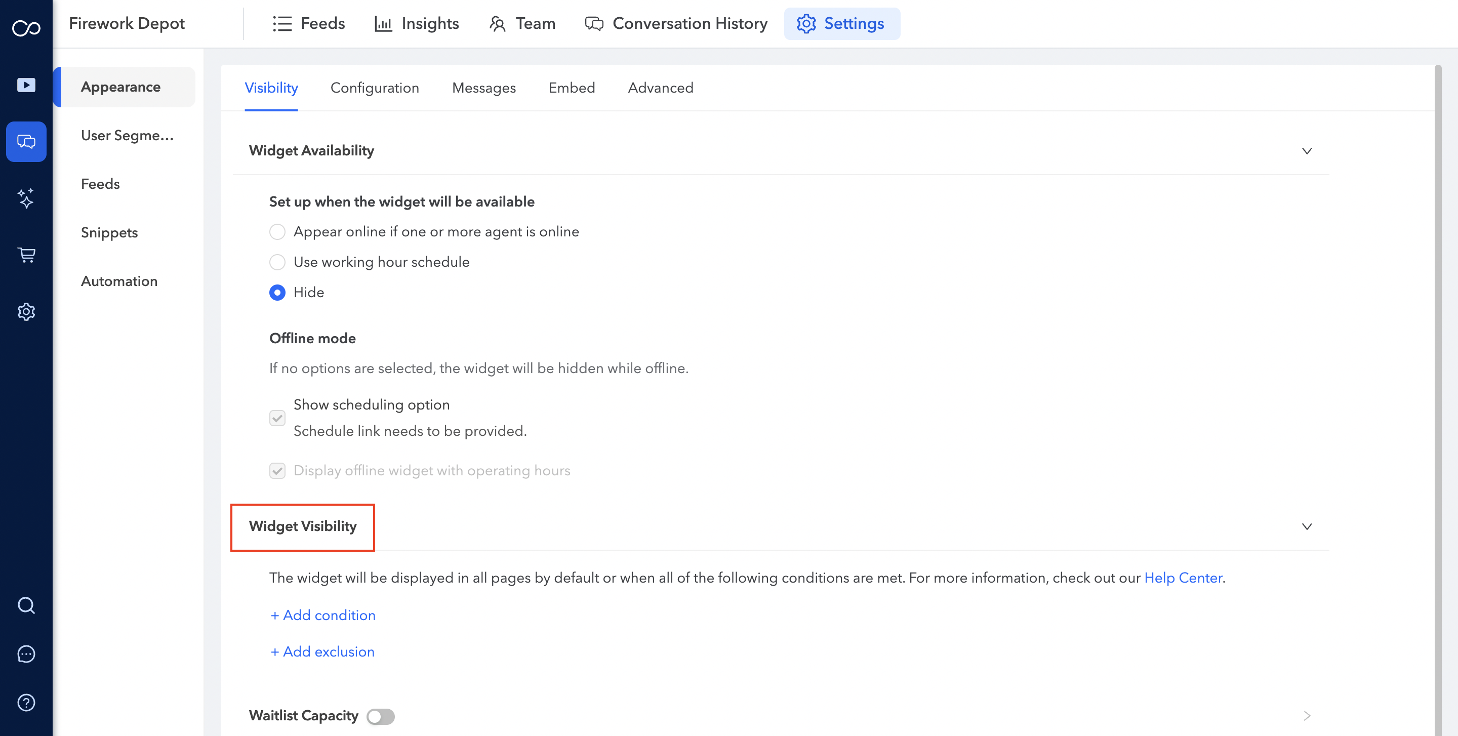Open the Feeds top navigation item
The width and height of the screenshot is (1458, 736).
pyautogui.click(x=309, y=24)
